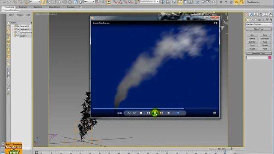Select the Lights create category
This screenshot has width=274, height=154.
click(x=256, y=20)
